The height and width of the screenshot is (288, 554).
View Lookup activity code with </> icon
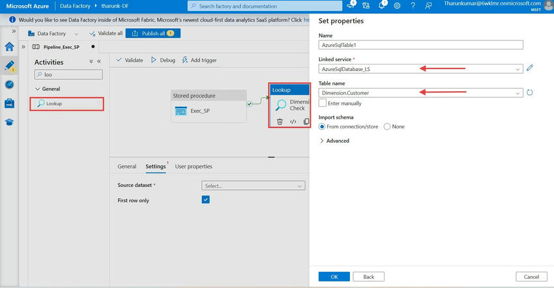pos(293,122)
